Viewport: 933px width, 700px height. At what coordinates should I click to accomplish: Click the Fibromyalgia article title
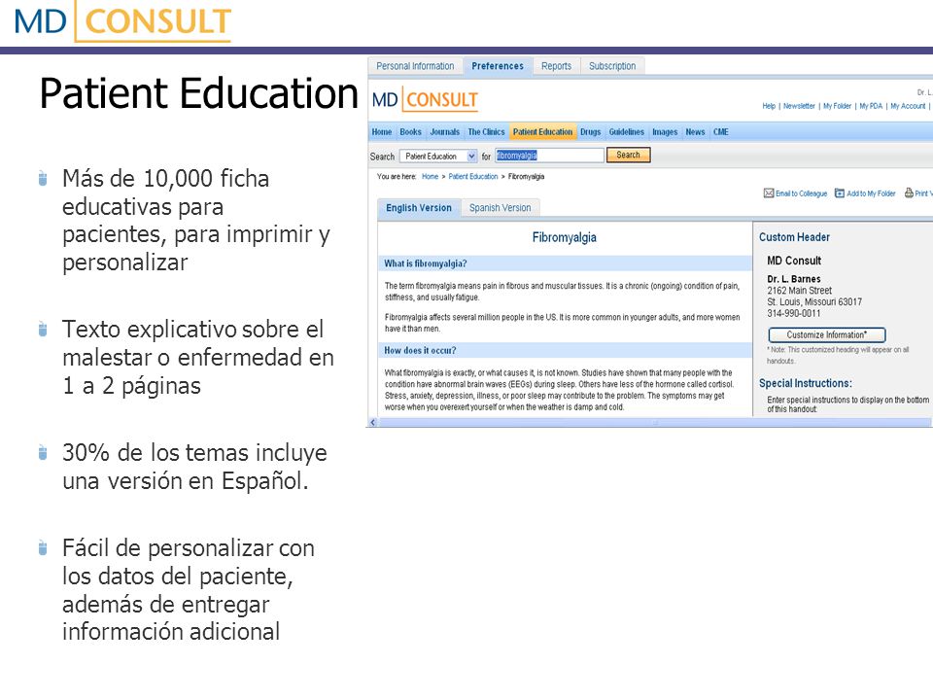pyautogui.click(x=564, y=237)
